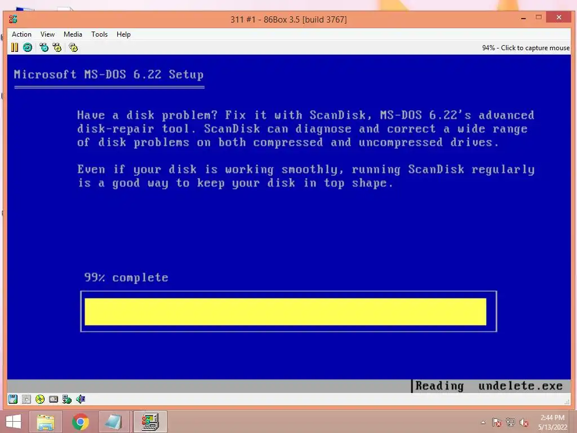
Task: Open the Action Center flag icon
Action: point(497,422)
